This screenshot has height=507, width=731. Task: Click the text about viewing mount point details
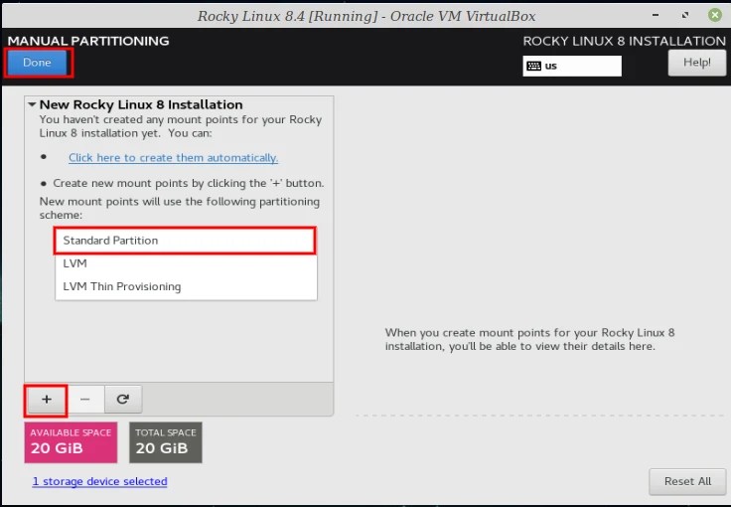(529, 340)
